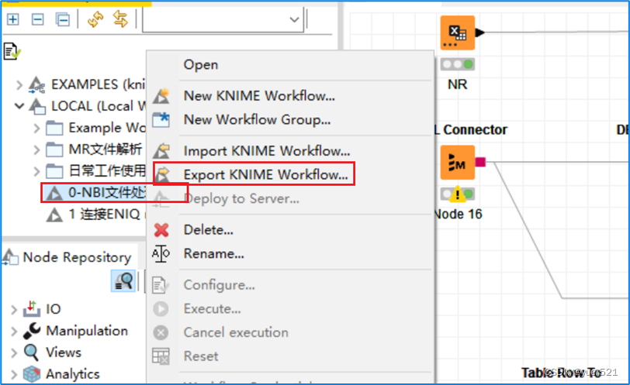Expand the EXAMPLES server tree node

click(19, 84)
